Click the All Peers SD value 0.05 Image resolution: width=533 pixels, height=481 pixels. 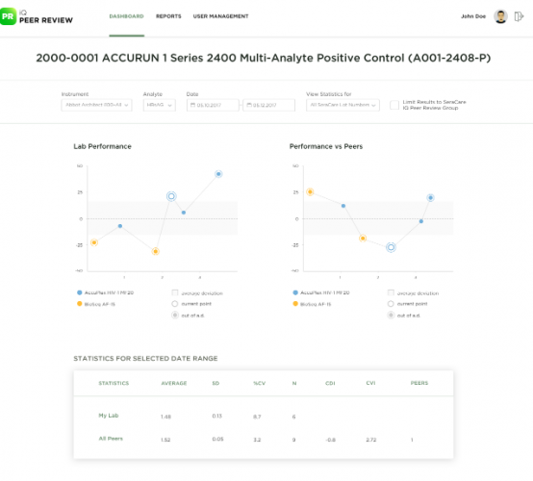[217, 440]
